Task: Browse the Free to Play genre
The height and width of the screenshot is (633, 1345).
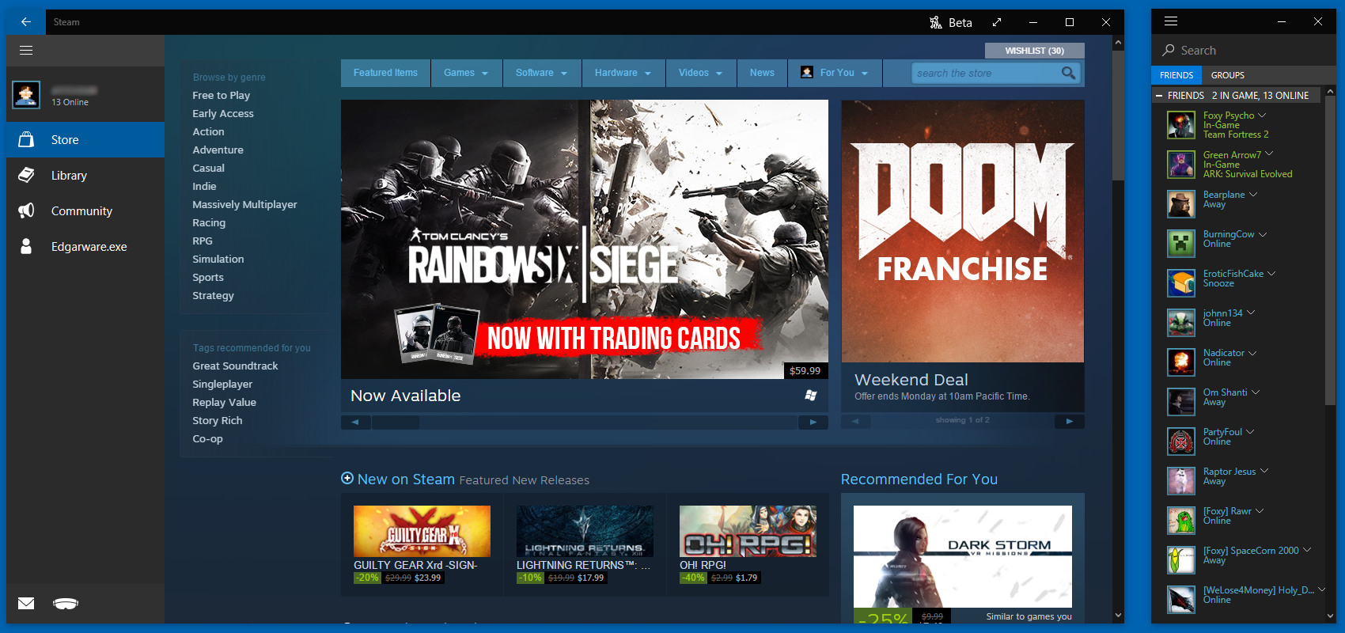Action: tap(221, 95)
